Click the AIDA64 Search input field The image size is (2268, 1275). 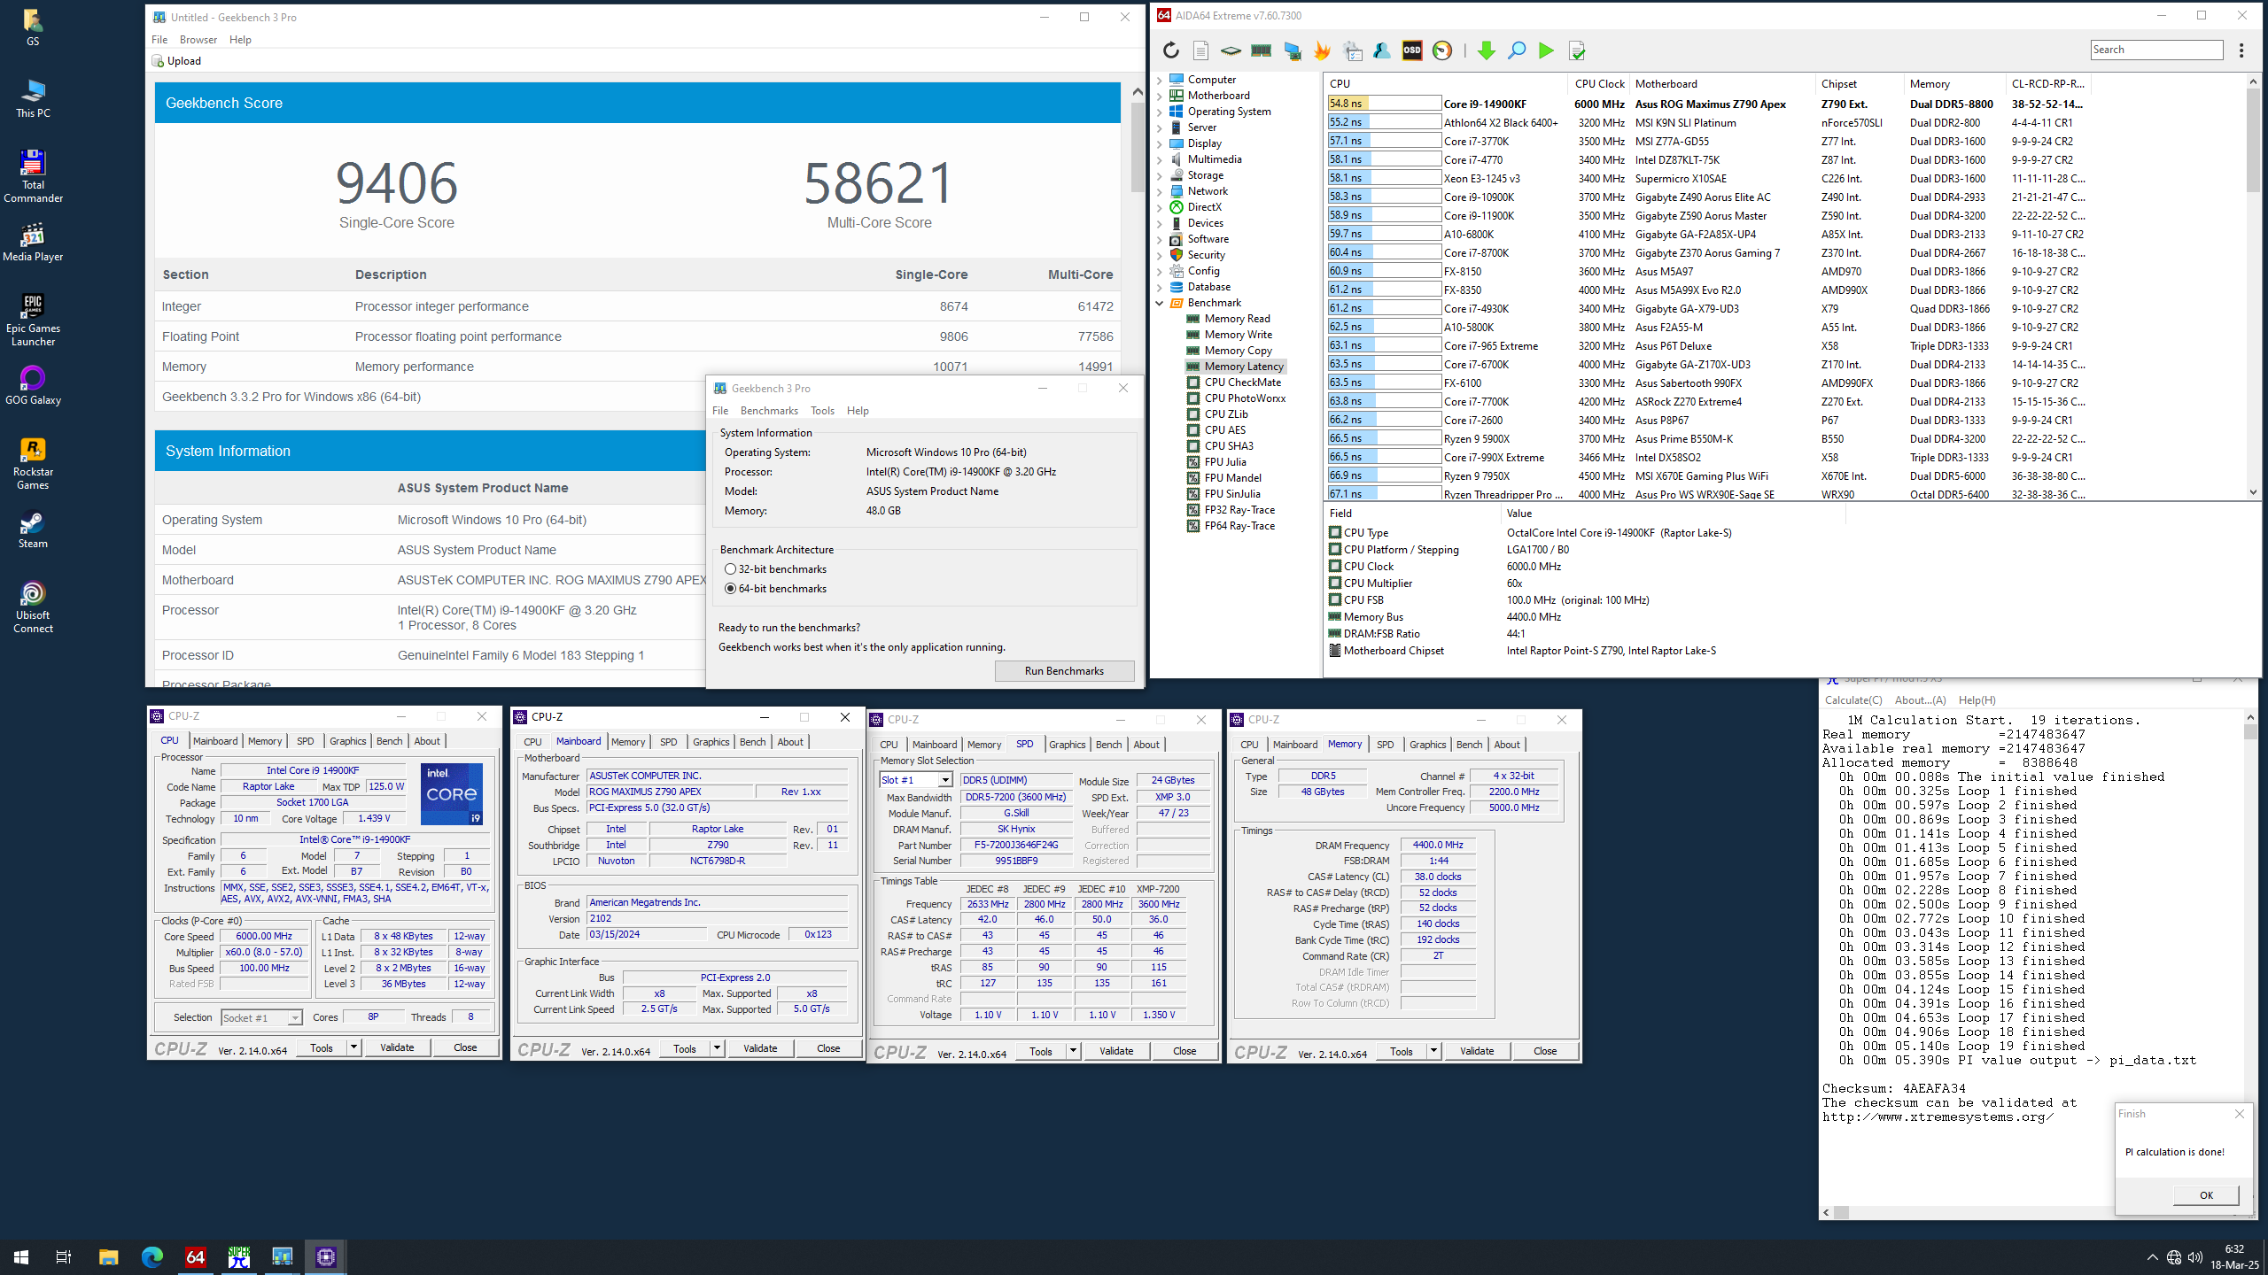click(2156, 50)
